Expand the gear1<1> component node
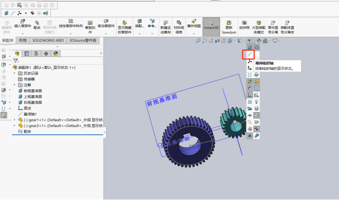Screen dimensions: 339x200 coord(15,120)
